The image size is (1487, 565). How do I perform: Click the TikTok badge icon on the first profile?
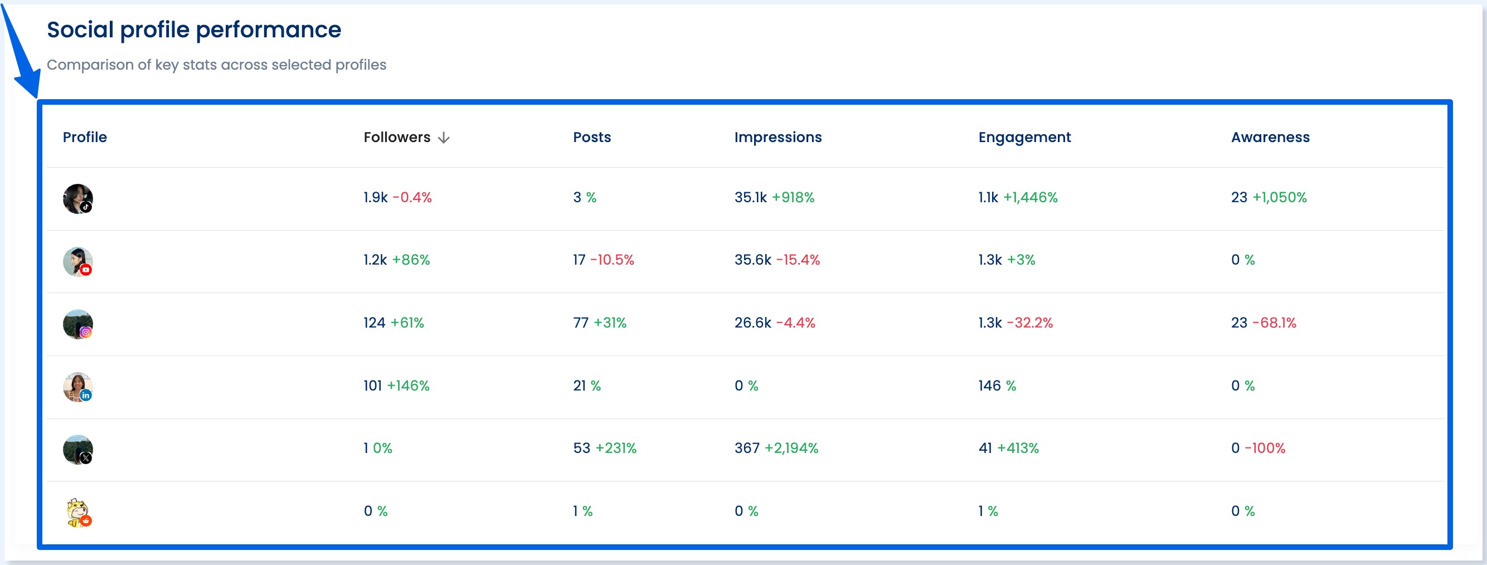(x=86, y=208)
